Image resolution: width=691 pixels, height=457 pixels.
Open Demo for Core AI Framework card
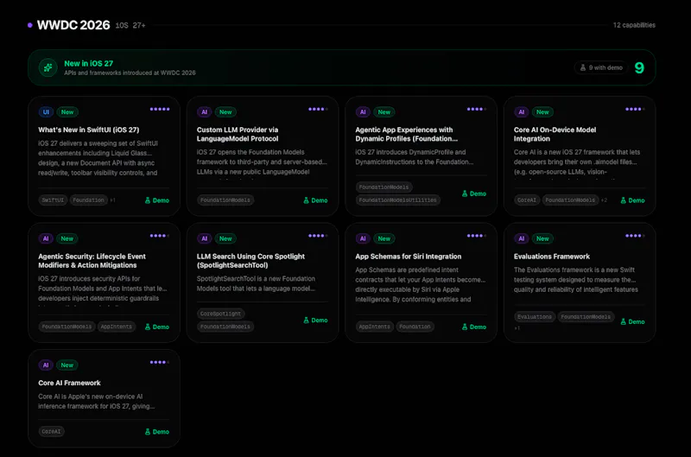click(x=157, y=431)
